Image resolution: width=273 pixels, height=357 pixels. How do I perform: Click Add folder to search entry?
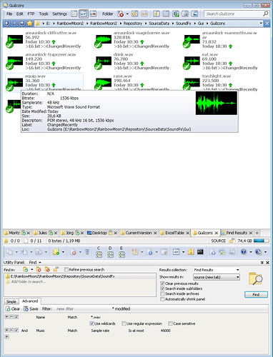click(29, 281)
